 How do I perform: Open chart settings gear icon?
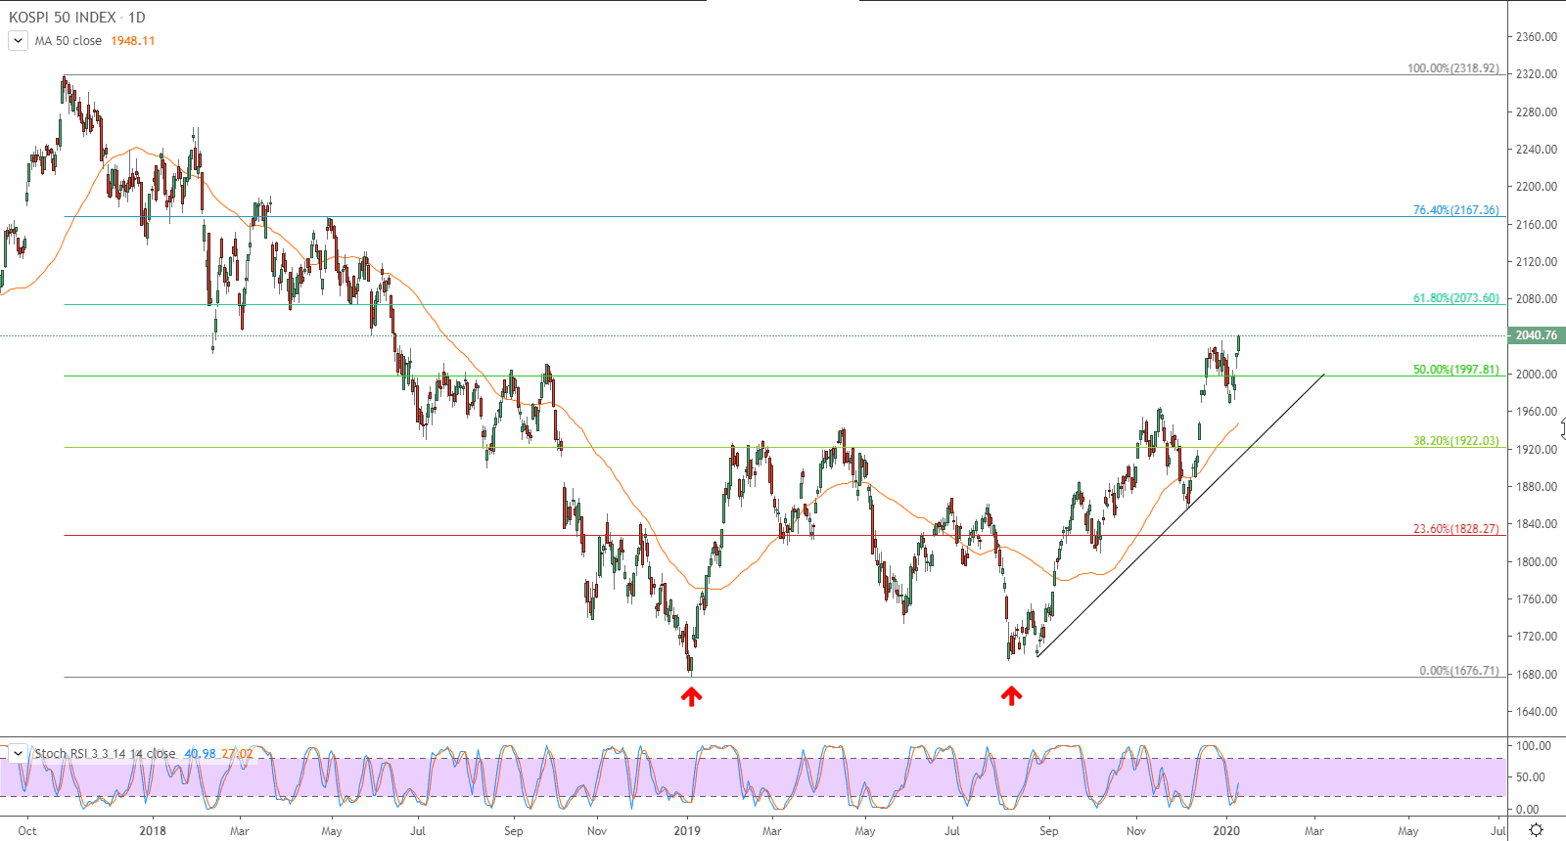click(x=1537, y=830)
